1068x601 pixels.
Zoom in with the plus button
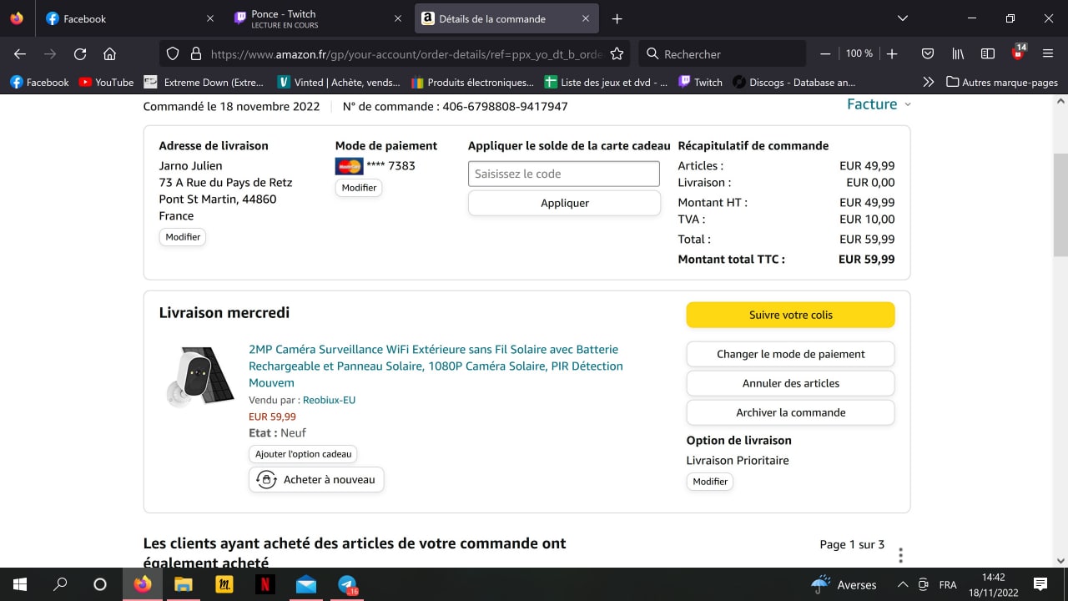892,53
